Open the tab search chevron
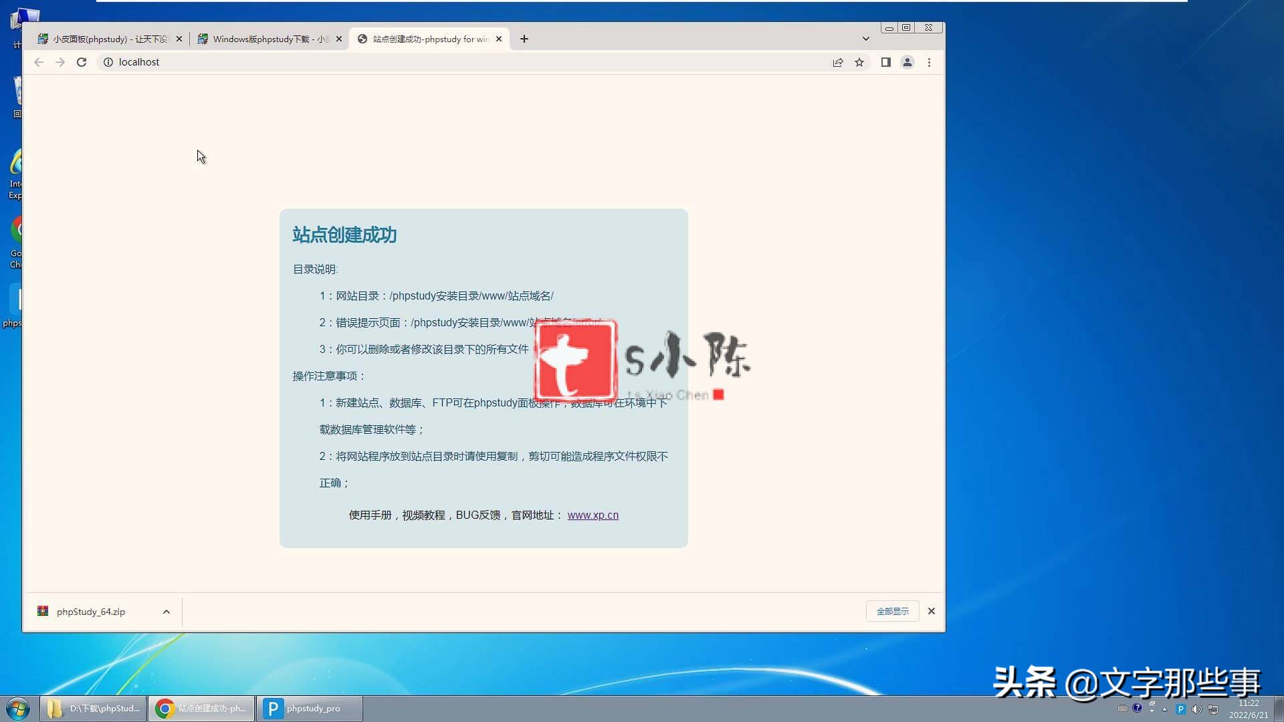Image resolution: width=1284 pixels, height=722 pixels. [866, 39]
